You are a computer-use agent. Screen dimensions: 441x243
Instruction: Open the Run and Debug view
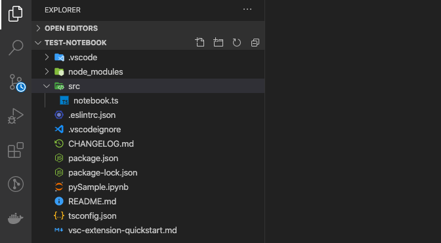16,116
